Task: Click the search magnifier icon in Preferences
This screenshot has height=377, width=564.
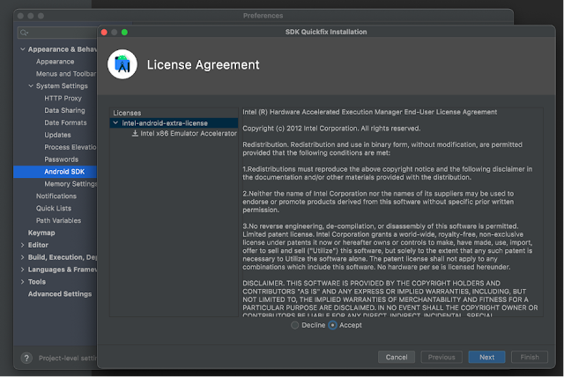Action: [24, 33]
